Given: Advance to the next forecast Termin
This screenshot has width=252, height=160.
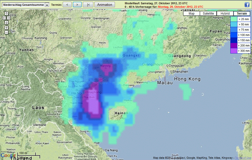Looking at the screenshot, I should point(77,5).
